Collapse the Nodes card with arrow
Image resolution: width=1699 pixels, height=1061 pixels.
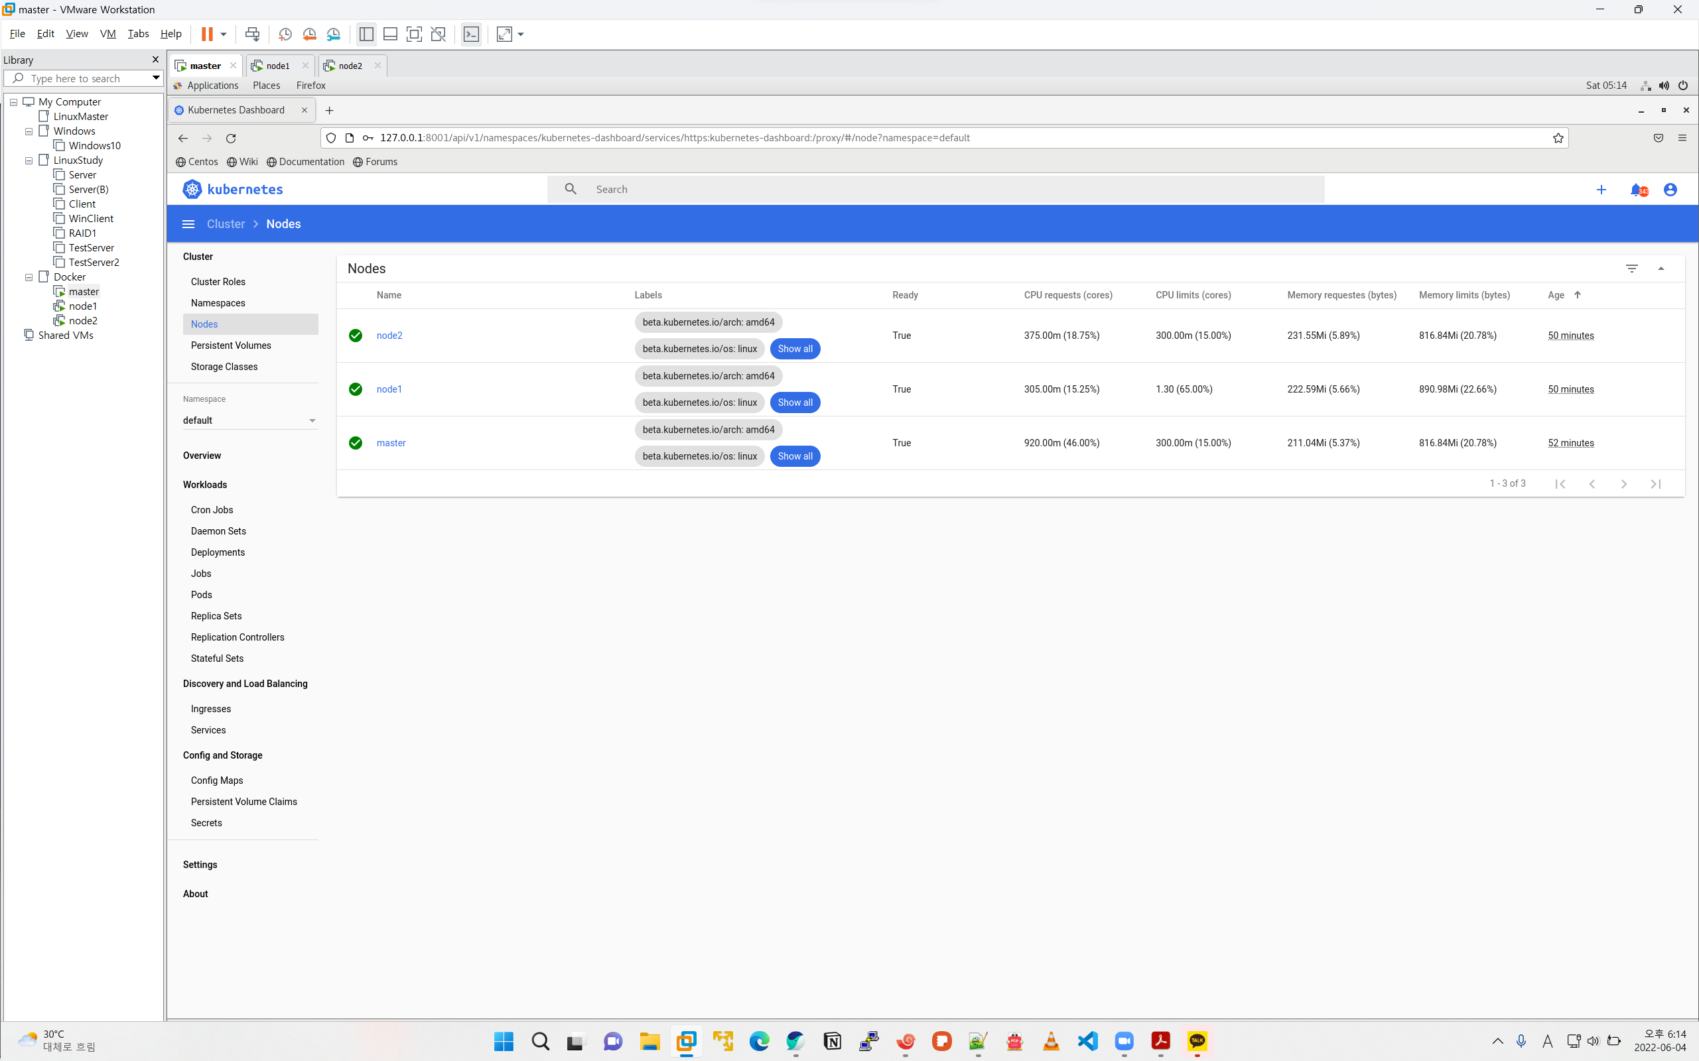[1661, 269]
